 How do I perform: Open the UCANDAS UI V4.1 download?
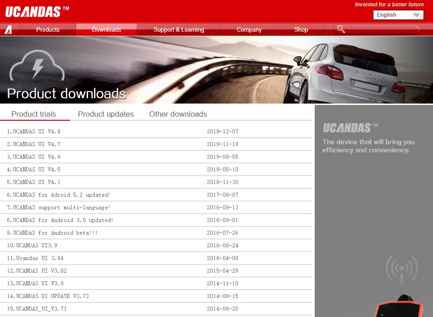pos(34,182)
